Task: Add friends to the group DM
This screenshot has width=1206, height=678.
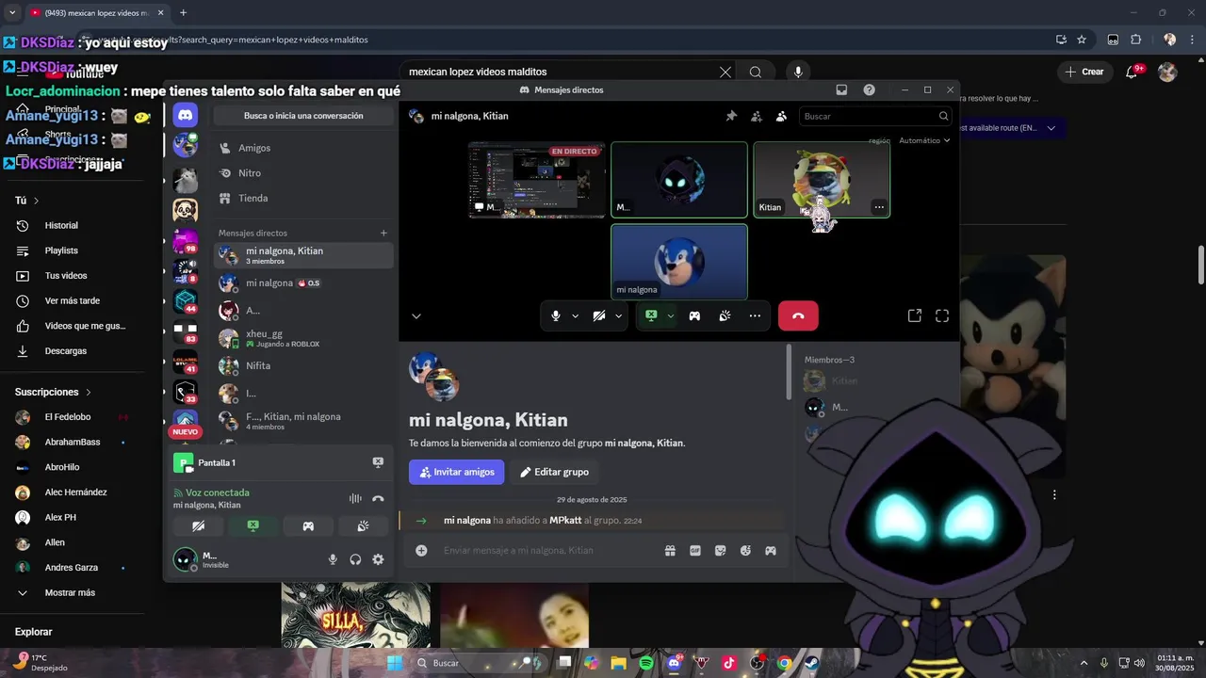Action: (x=756, y=116)
